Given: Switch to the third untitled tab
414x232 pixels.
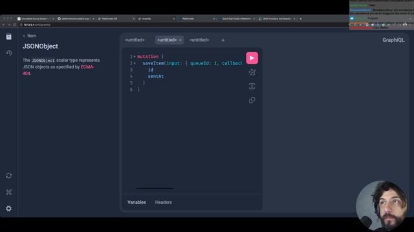Looking at the screenshot, I should coord(199,40).
